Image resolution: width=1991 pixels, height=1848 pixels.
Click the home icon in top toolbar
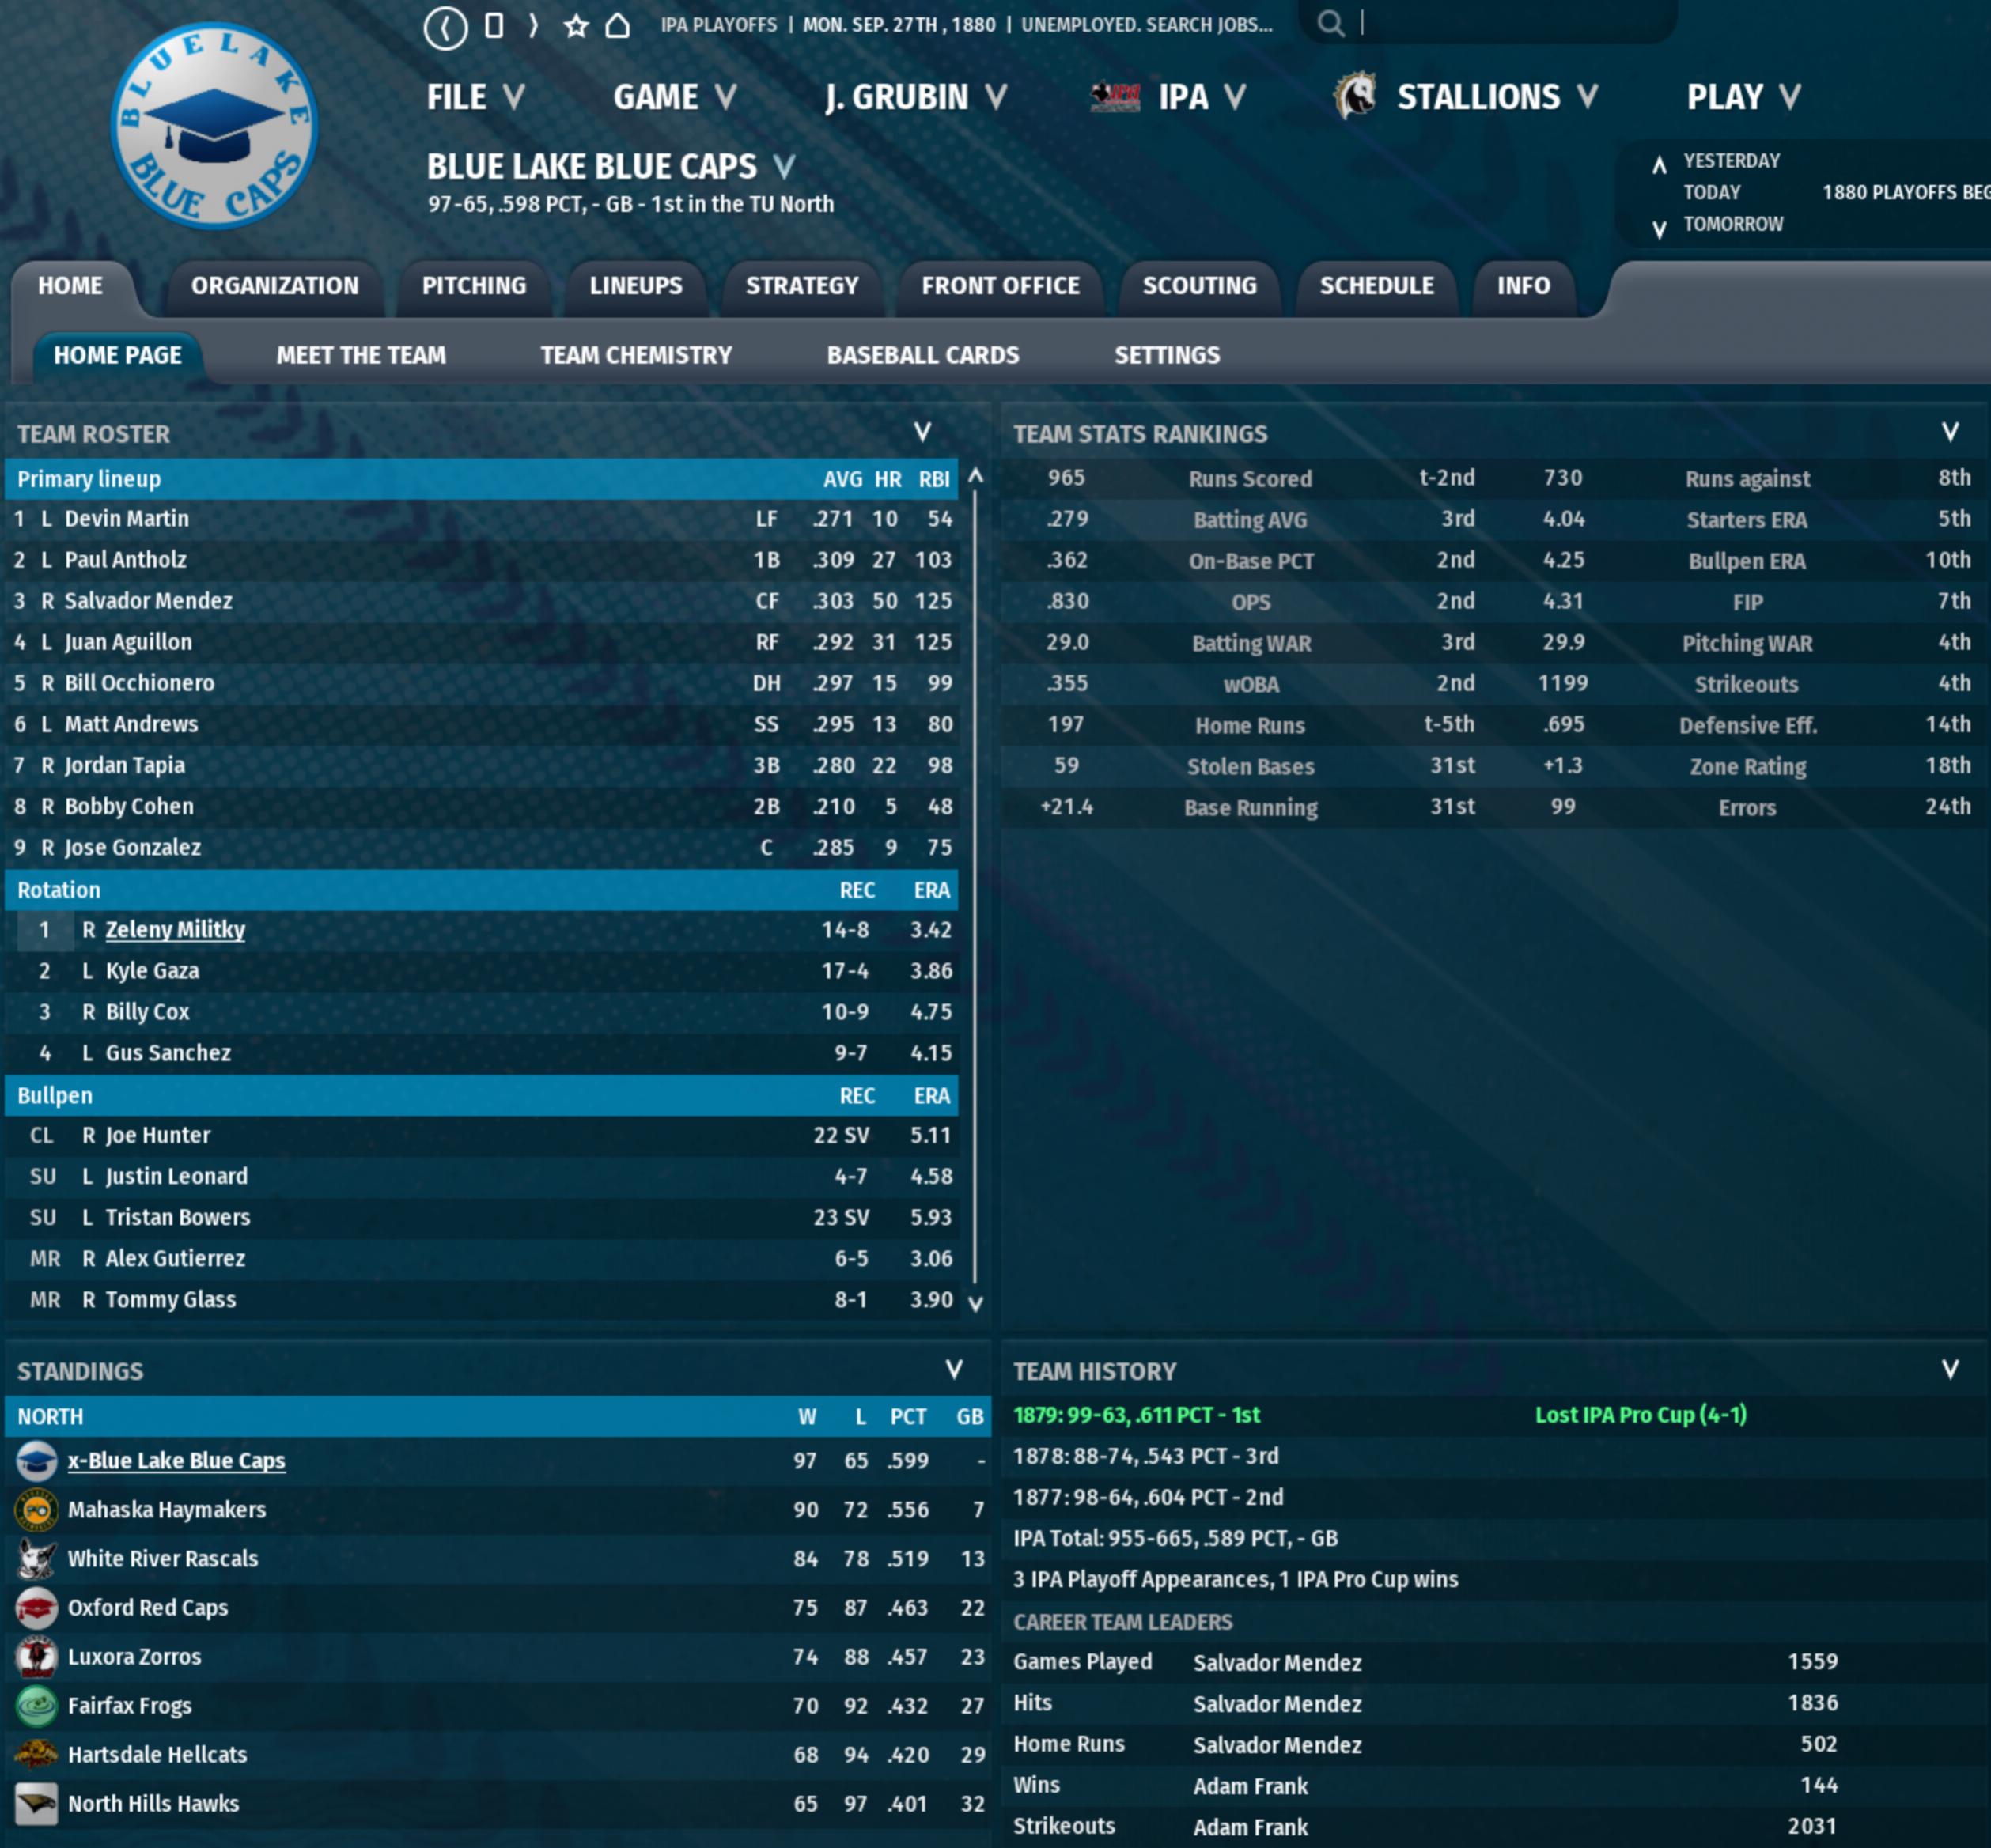[617, 26]
